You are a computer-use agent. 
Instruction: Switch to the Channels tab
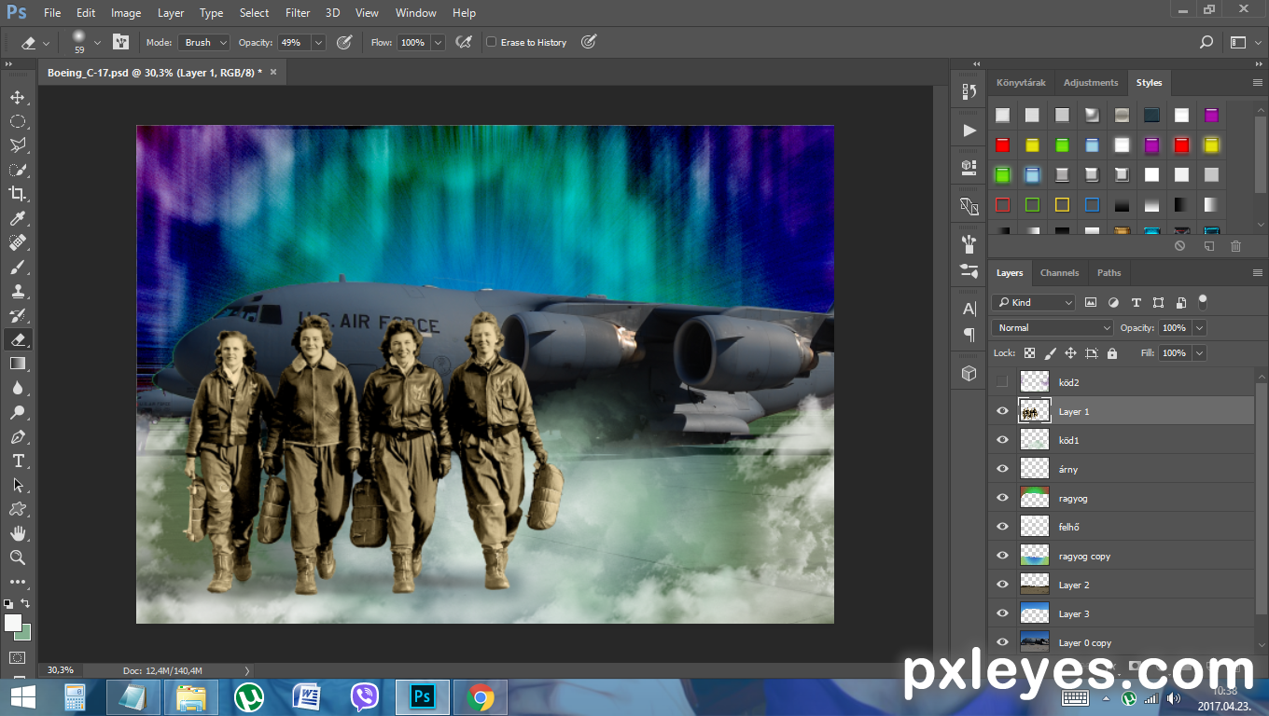1059,273
